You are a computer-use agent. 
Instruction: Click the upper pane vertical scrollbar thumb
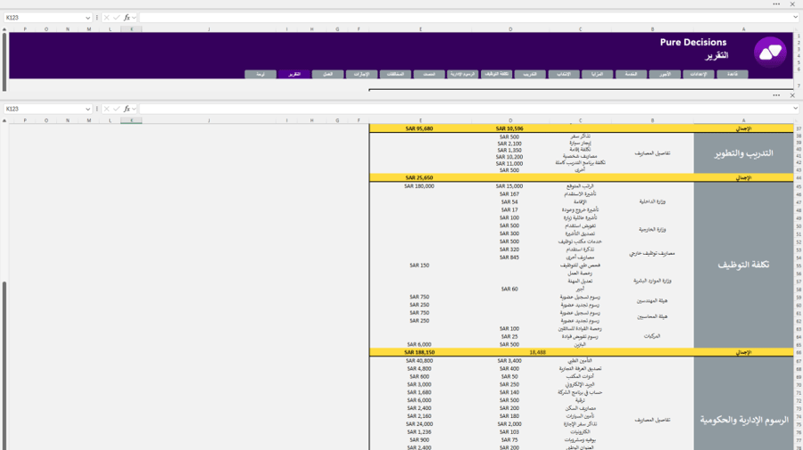[x=4, y=61]
